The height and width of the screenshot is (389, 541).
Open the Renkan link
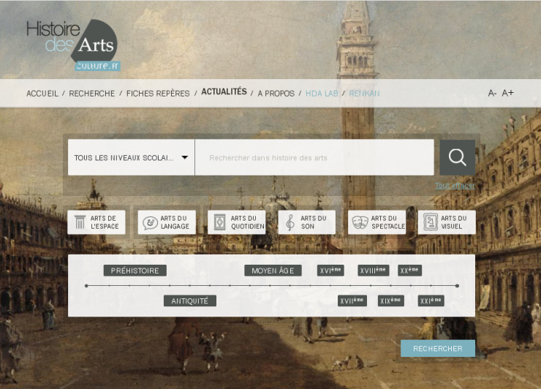364,94
